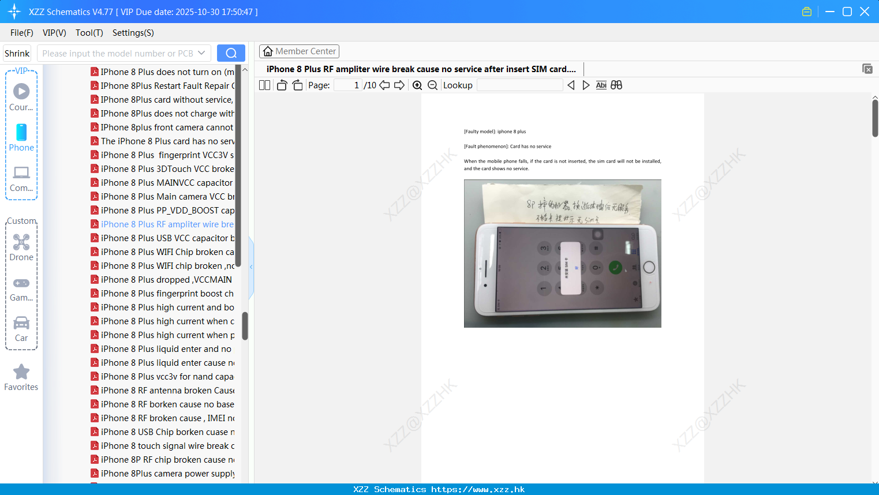
Task: Go to next page arrow
Action: (399, 85)
